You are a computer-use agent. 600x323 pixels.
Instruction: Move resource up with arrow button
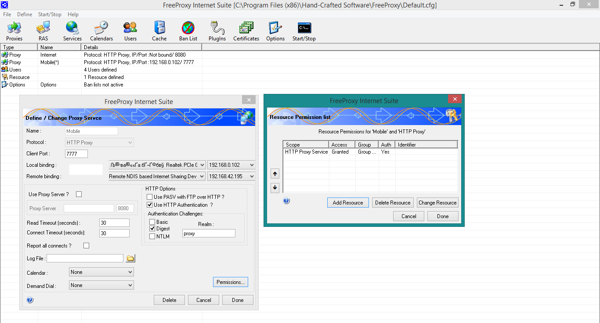pos(275,174)
